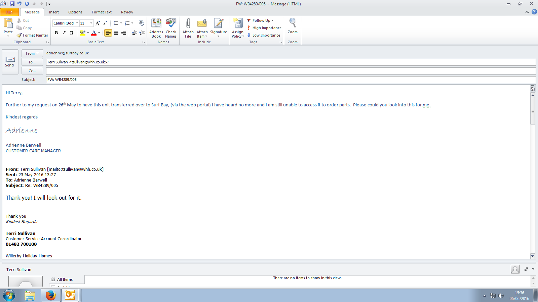Click the Attach File paperclip icon
Viewport: 538px width, 302px height.
(x=188, y=24)
